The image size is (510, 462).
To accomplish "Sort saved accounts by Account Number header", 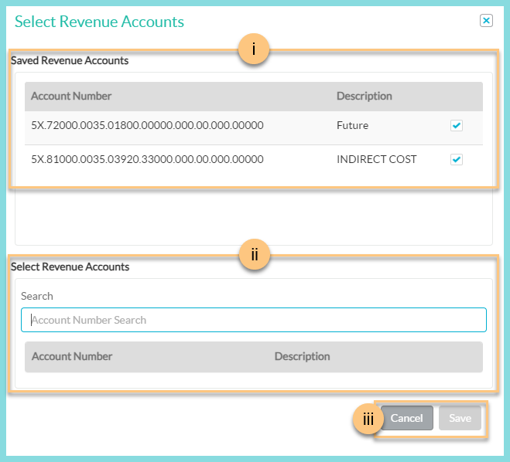I will [x=72, y=97].
